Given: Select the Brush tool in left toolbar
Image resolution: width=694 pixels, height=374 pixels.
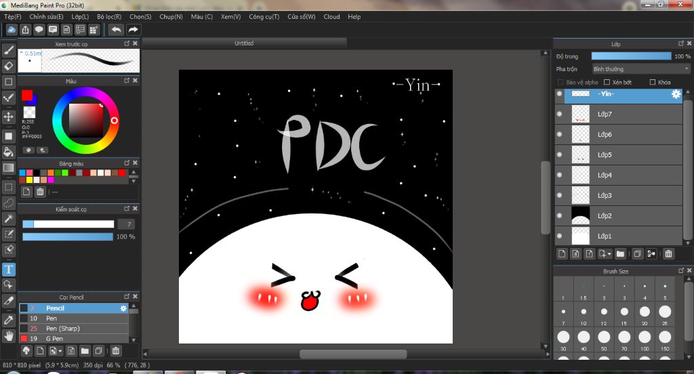Looking at the screenshot, I should tap(8, 50).
